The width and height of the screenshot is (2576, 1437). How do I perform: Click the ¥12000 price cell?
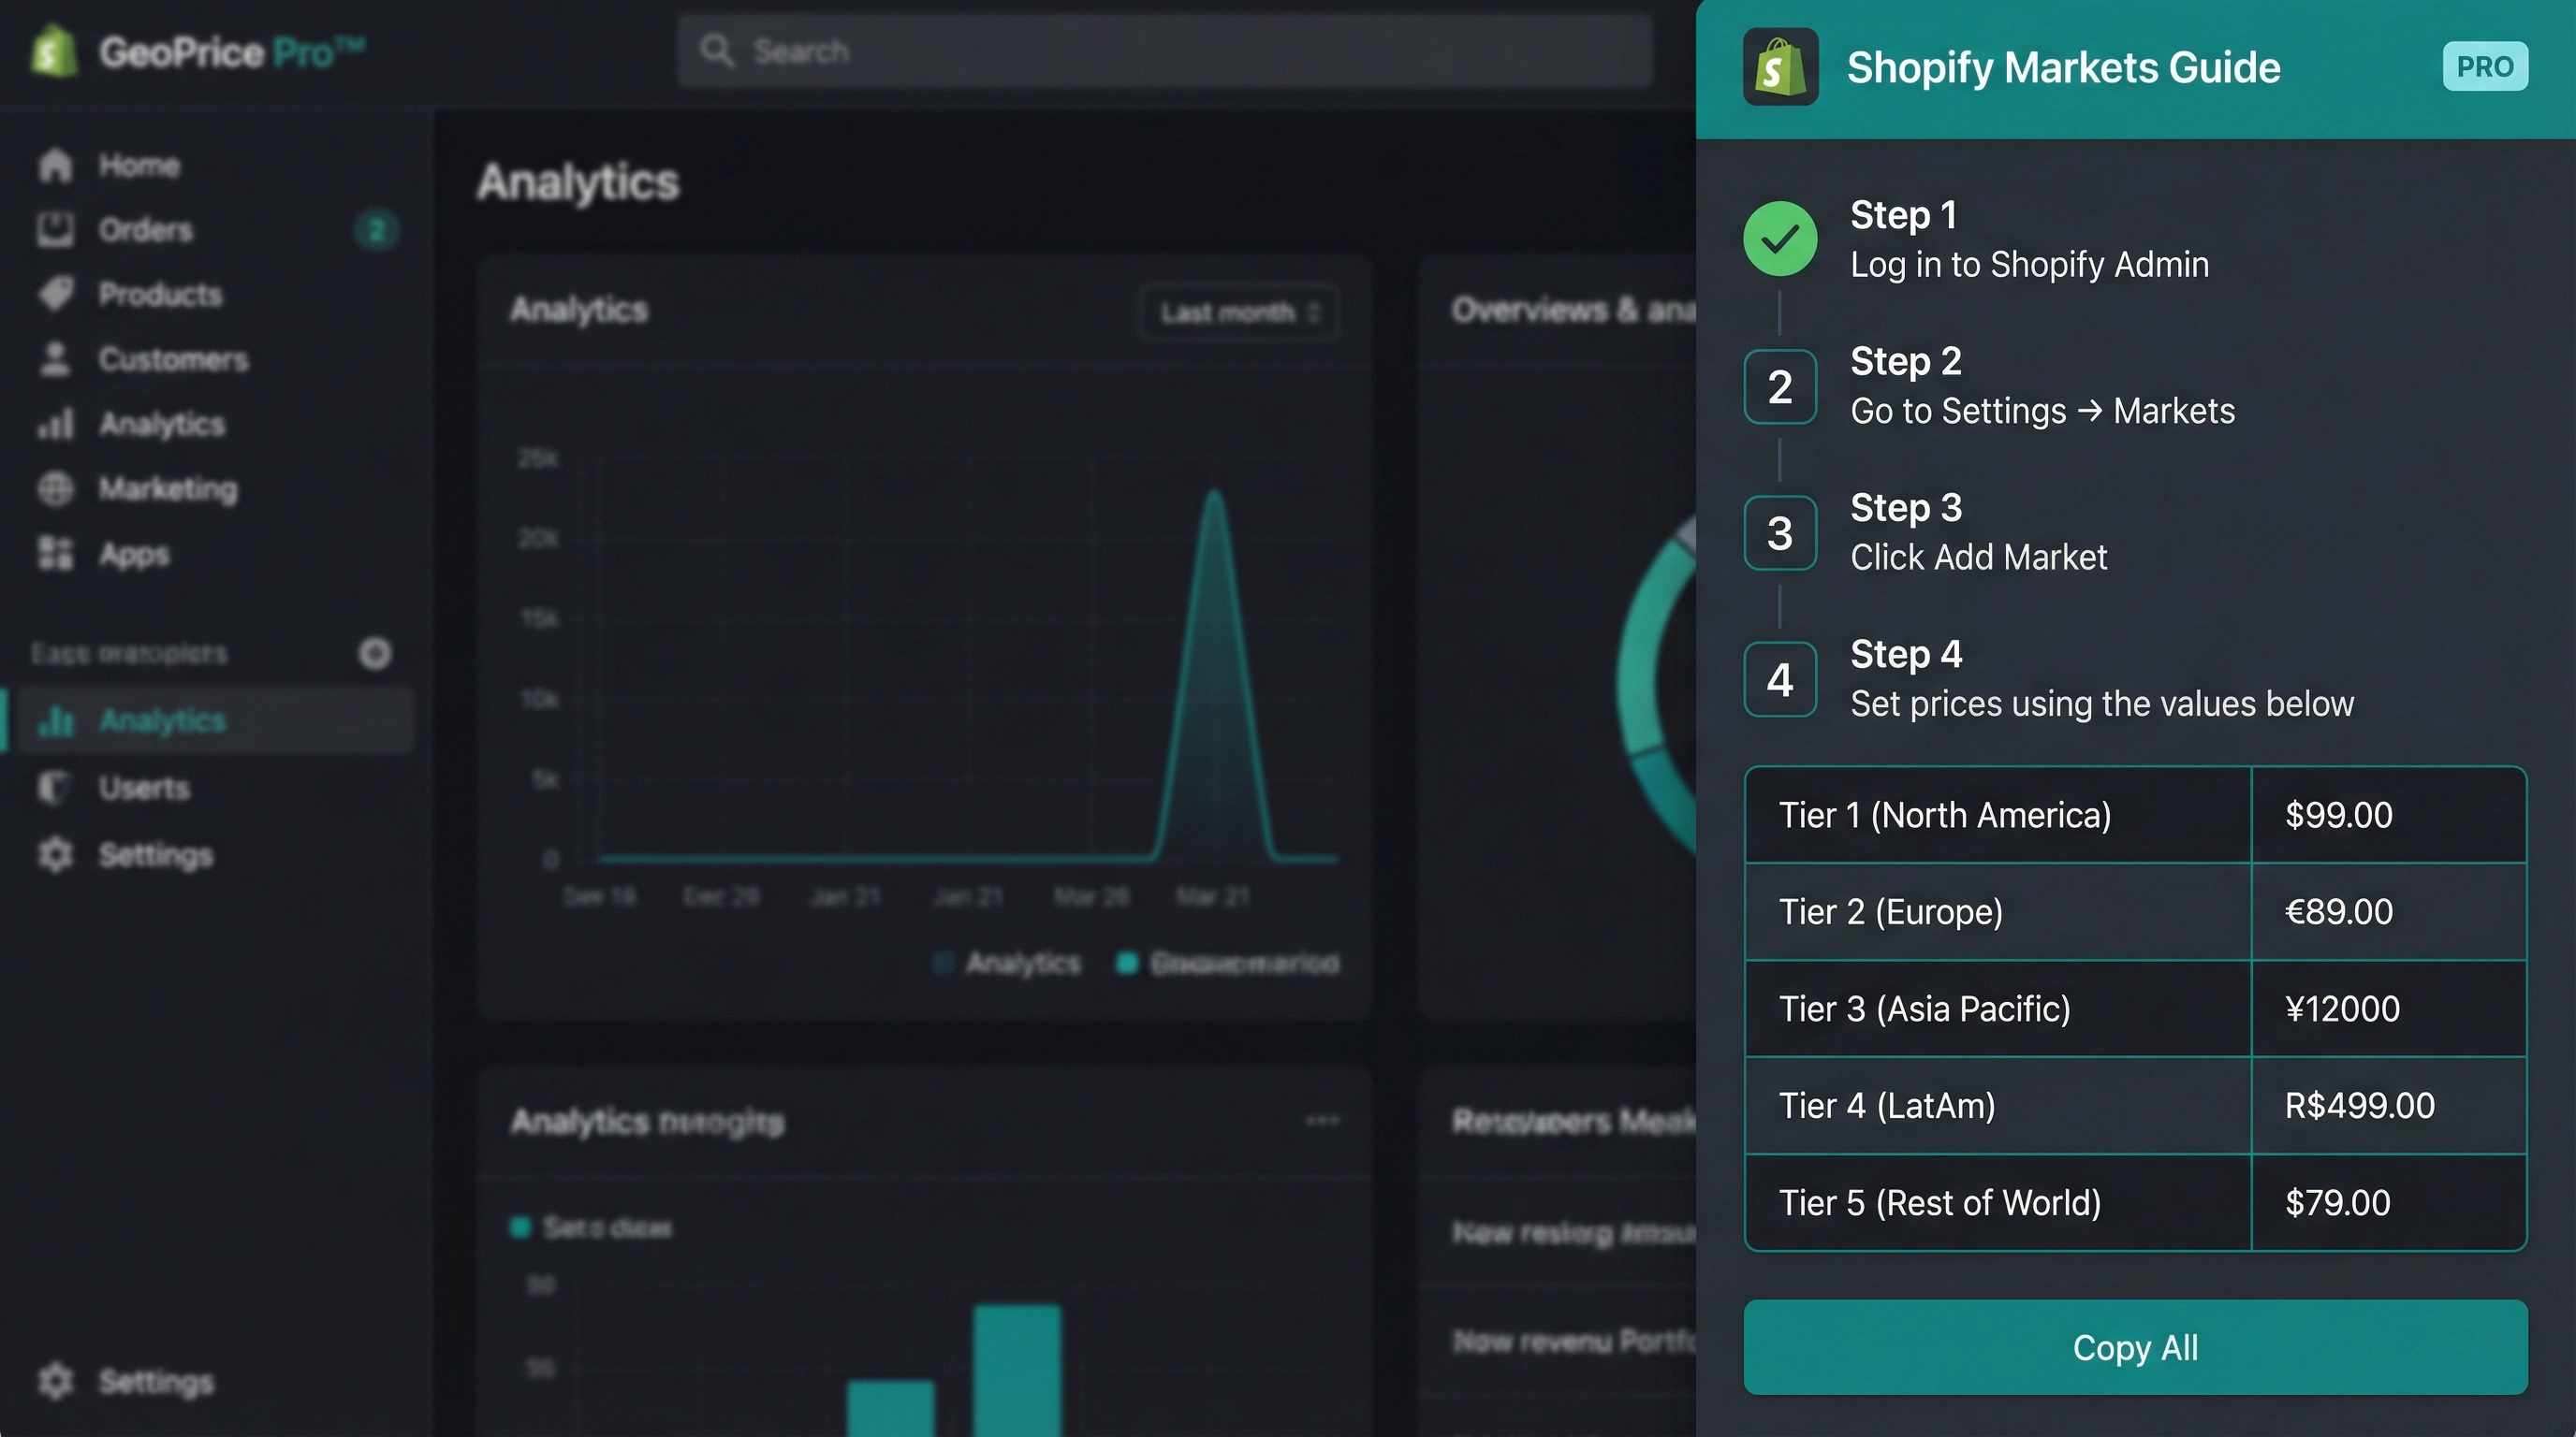click(2389, 1009)
